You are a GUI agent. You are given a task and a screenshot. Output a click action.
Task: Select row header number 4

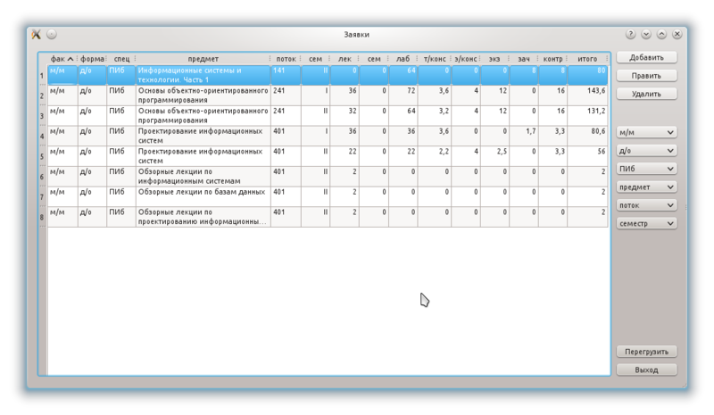tap(42, 137)
